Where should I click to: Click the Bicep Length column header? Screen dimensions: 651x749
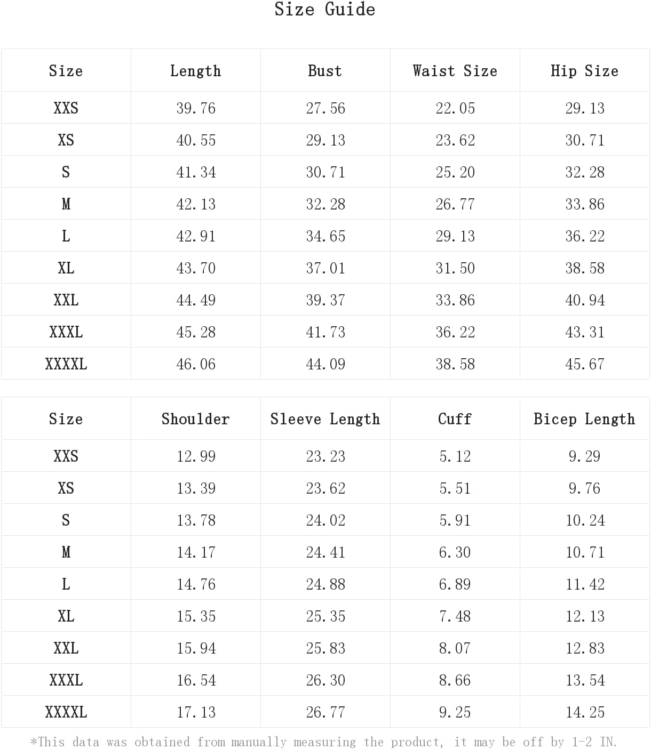pyautogui.click(x=584, y=419)
